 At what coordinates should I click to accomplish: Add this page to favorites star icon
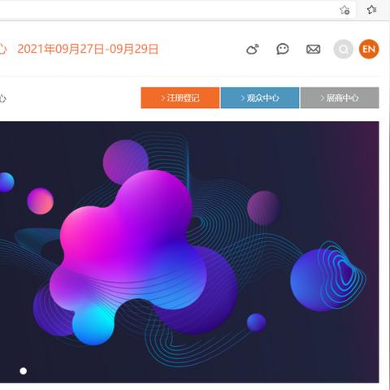point(344,10)
